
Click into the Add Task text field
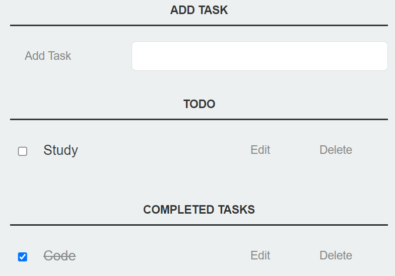click(259, 56)
